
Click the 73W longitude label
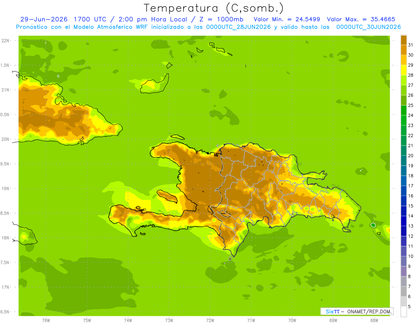[x=169, y=320]
